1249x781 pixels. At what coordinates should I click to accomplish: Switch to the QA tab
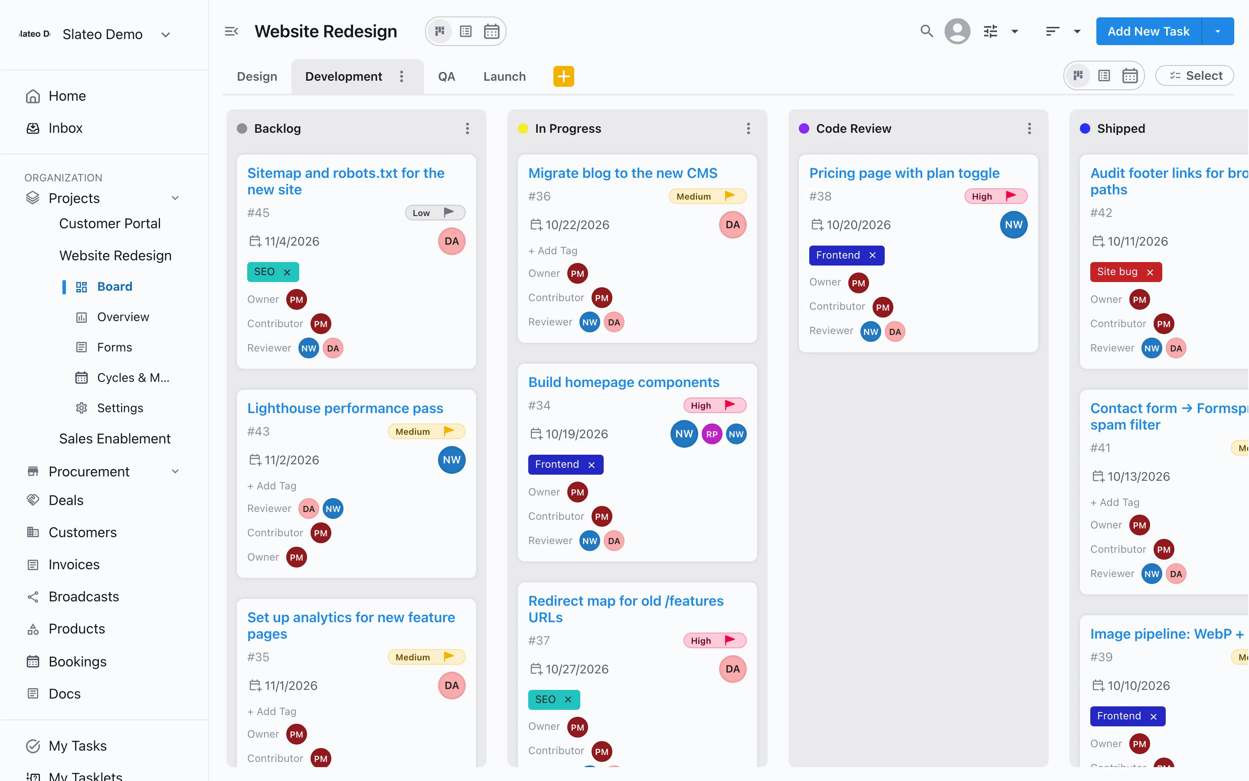tap(446, 76)
